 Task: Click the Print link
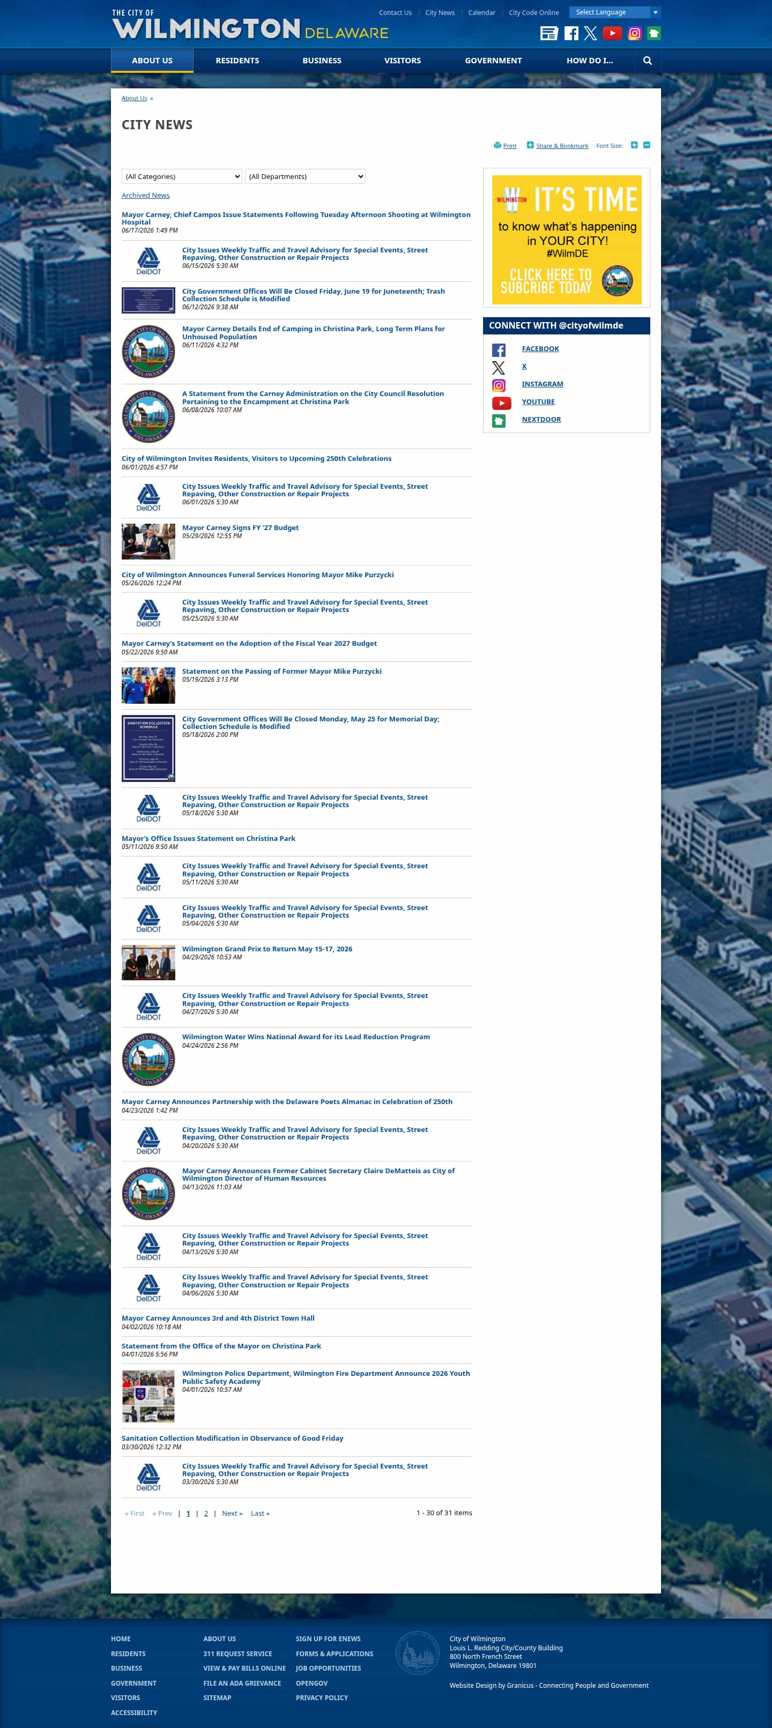[510, 146]
